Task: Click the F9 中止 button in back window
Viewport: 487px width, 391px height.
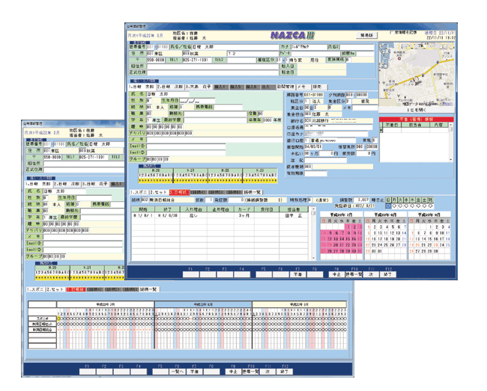Action: point(233,372)
